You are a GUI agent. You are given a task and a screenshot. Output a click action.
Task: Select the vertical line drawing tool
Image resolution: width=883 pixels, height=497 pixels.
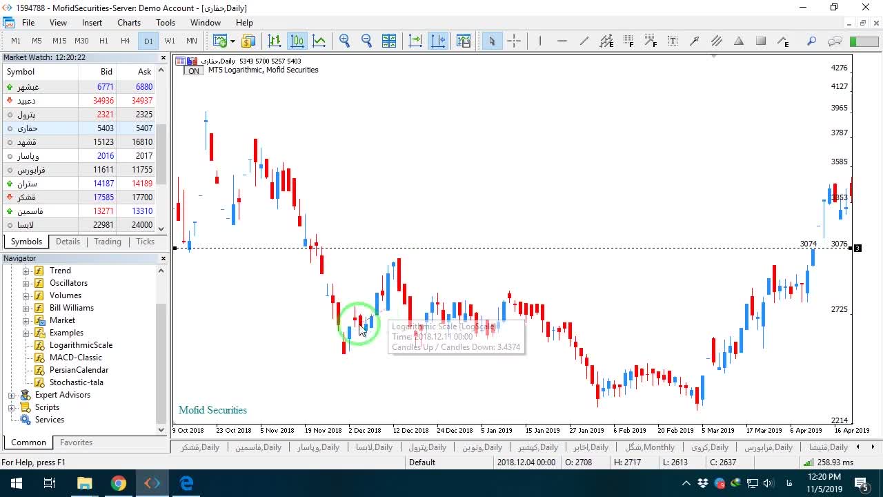[x=540, y=41]
